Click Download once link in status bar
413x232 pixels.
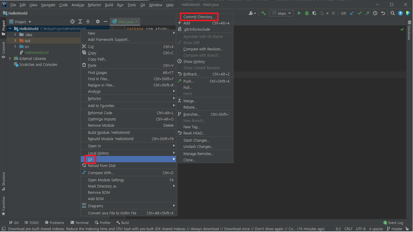(x=237, y=229)
